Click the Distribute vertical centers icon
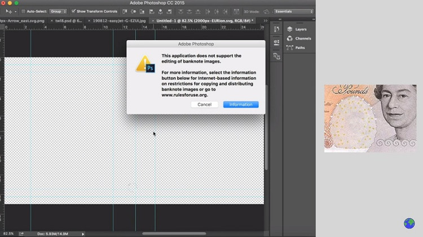Image resolution: width=423 pixels, height=237 pixels. click(x=189, y=11)
